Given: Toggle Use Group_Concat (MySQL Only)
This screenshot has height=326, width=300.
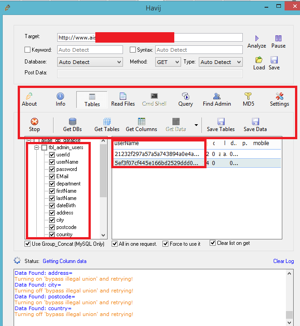Looking at the screenshot, I should 28,243.
